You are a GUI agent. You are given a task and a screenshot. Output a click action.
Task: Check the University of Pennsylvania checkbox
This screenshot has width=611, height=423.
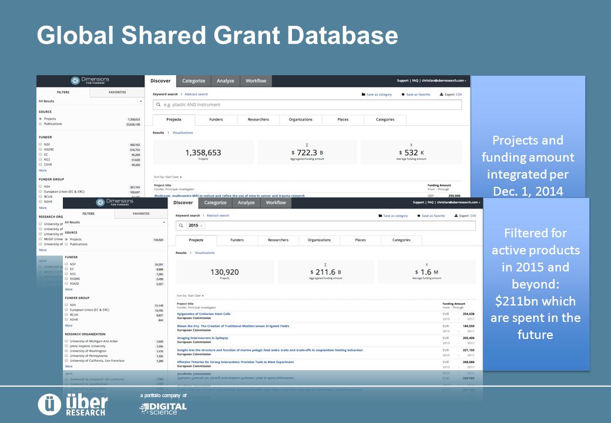click(x=66, y=355)
